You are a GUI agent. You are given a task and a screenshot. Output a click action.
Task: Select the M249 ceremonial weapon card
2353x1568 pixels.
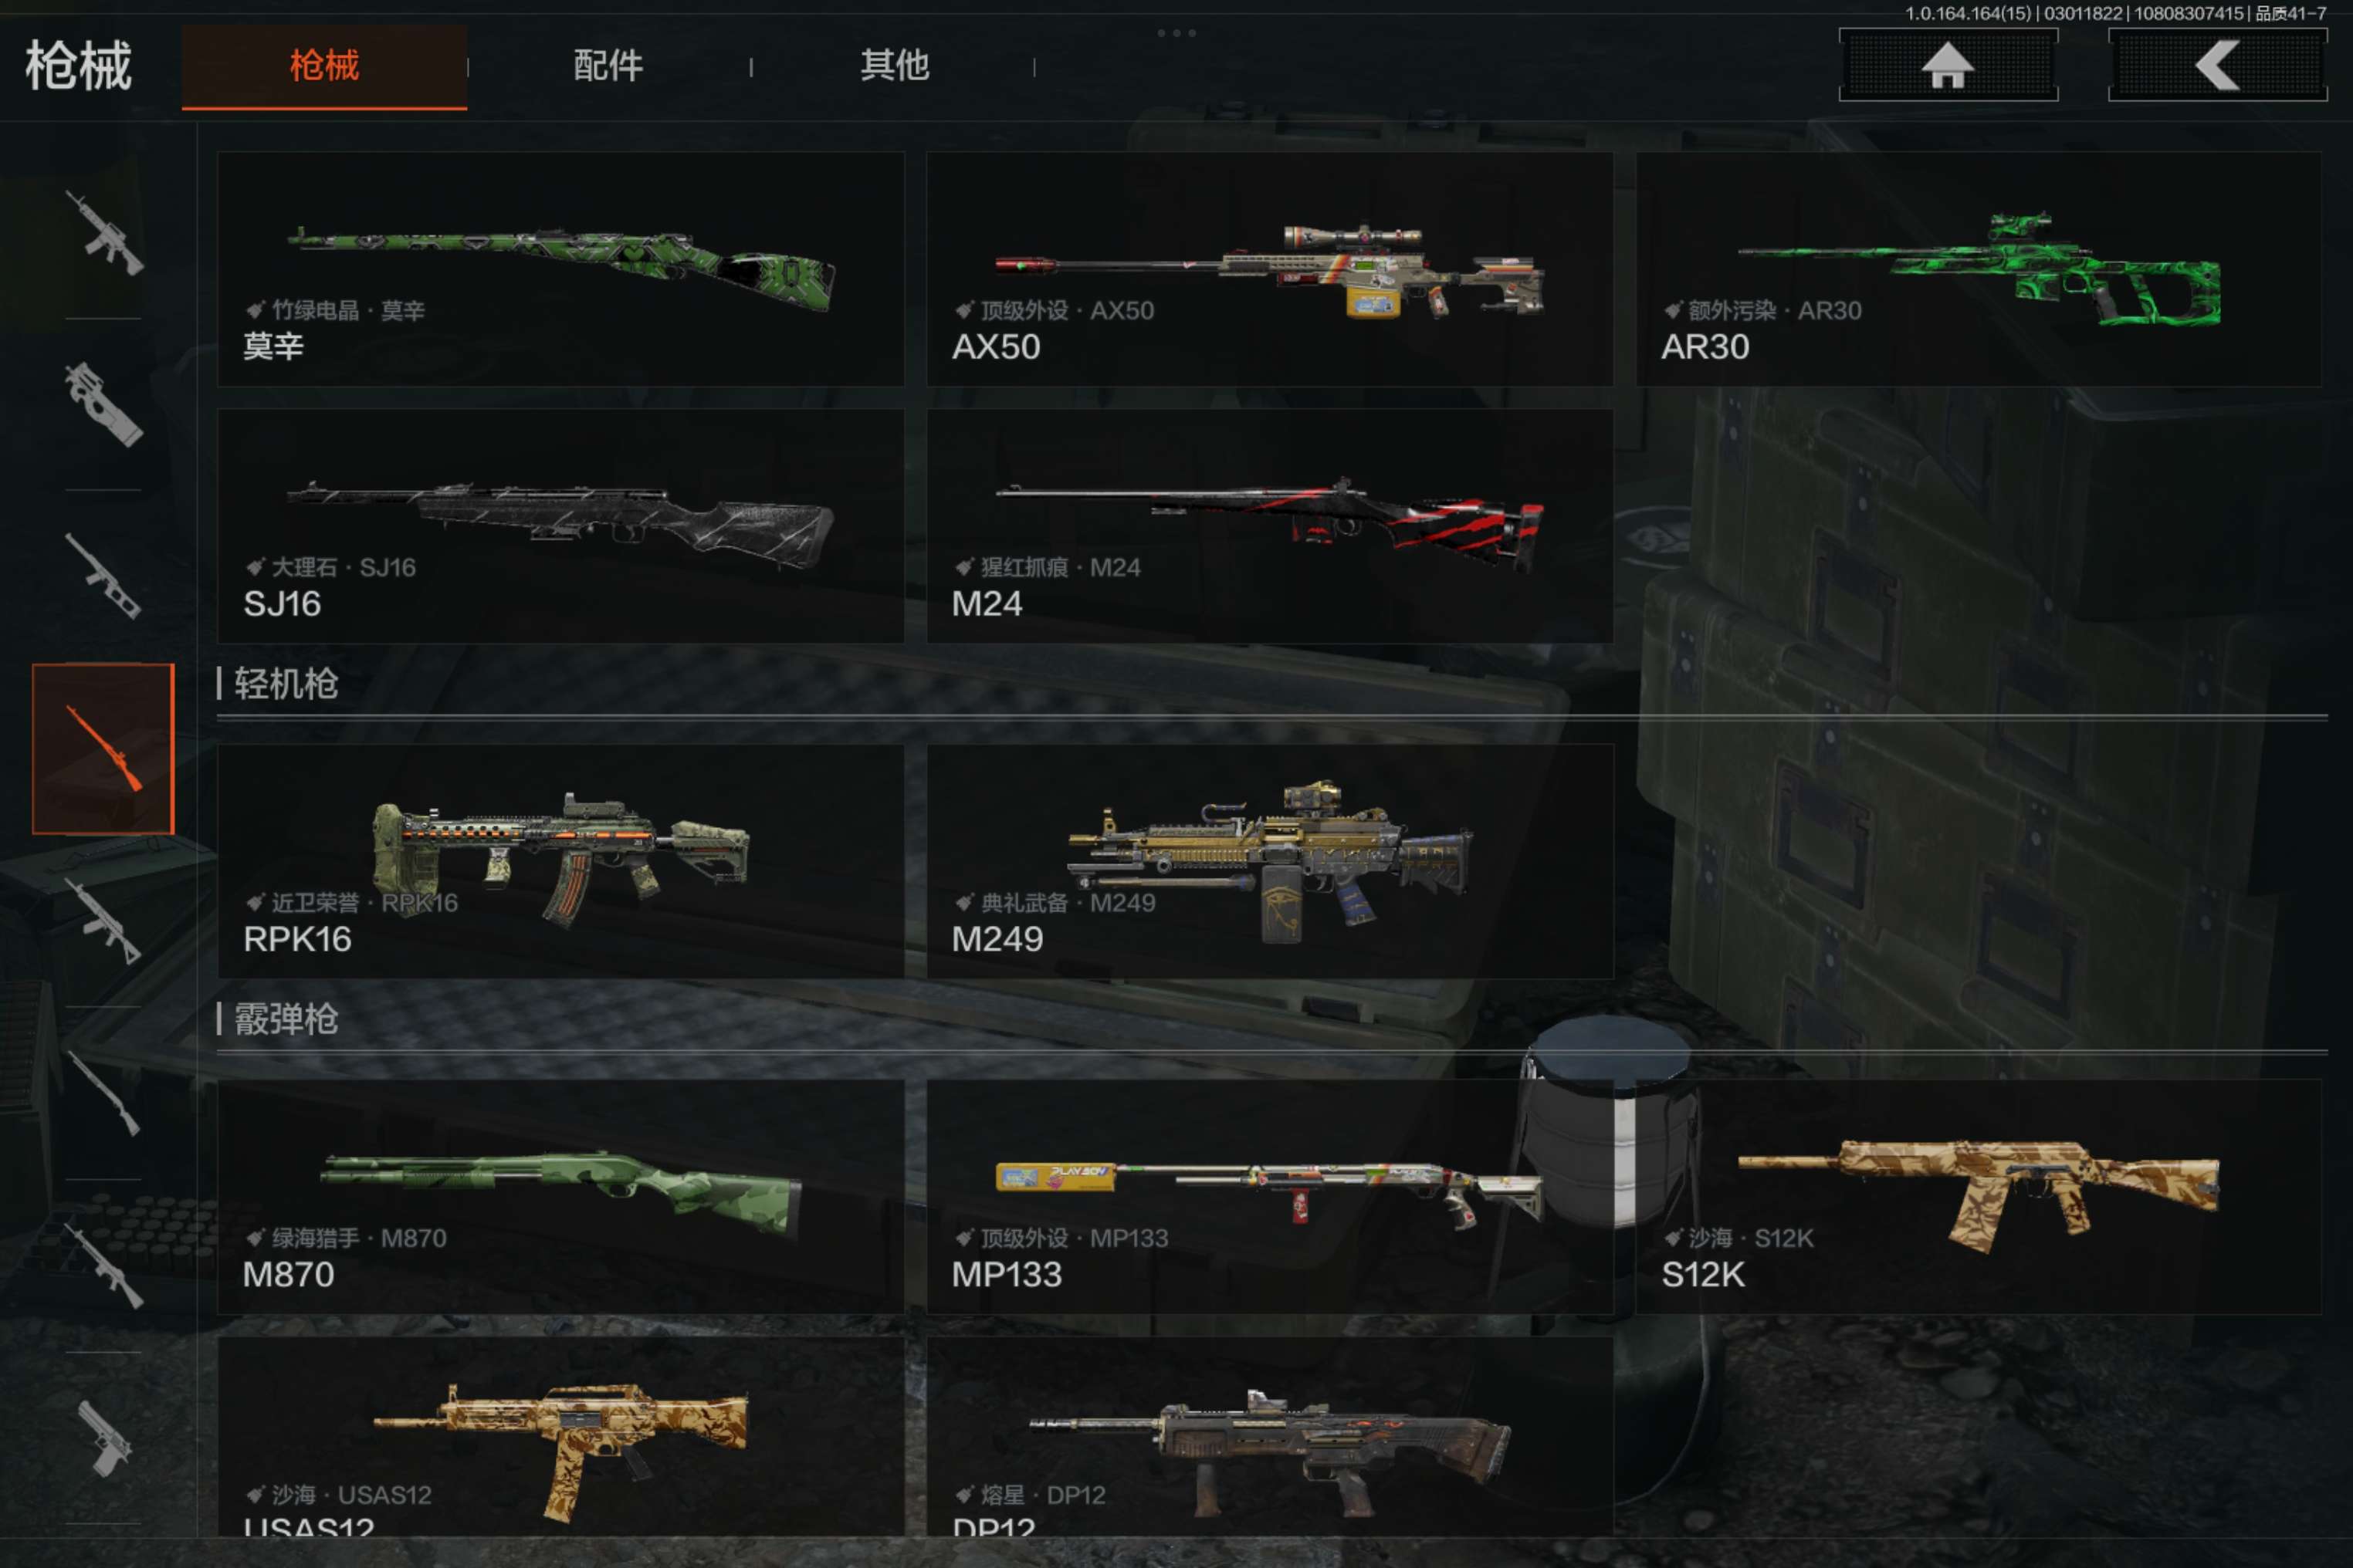click(x=1270, y=861)
